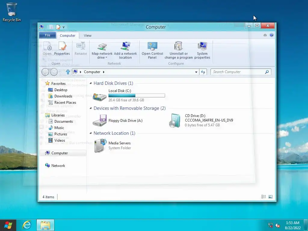Select Network in navigation pane

click(58, 166)
